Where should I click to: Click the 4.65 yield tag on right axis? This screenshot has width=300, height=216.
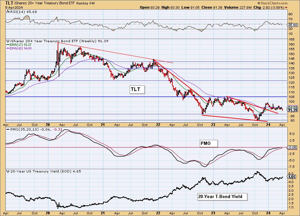pyautogui.click(x=292, y=177)
